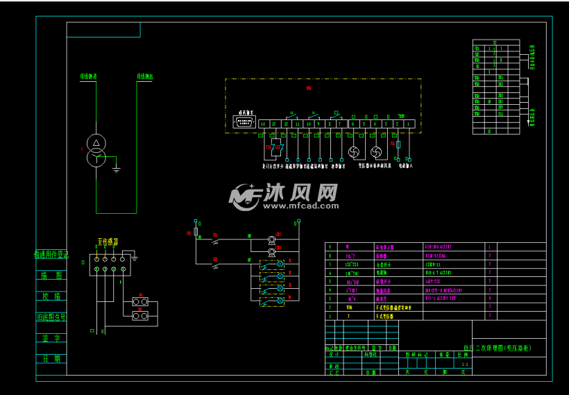Click the 描图 sidebar cell

click(51, 275)
